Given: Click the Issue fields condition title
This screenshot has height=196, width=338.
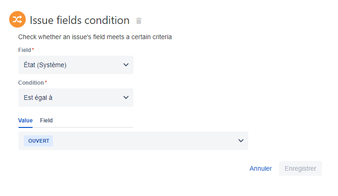Looking at the screenshot, I should pos(80,20).
